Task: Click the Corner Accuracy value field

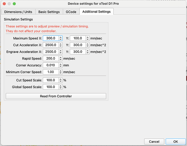Action: pos(51,65)
